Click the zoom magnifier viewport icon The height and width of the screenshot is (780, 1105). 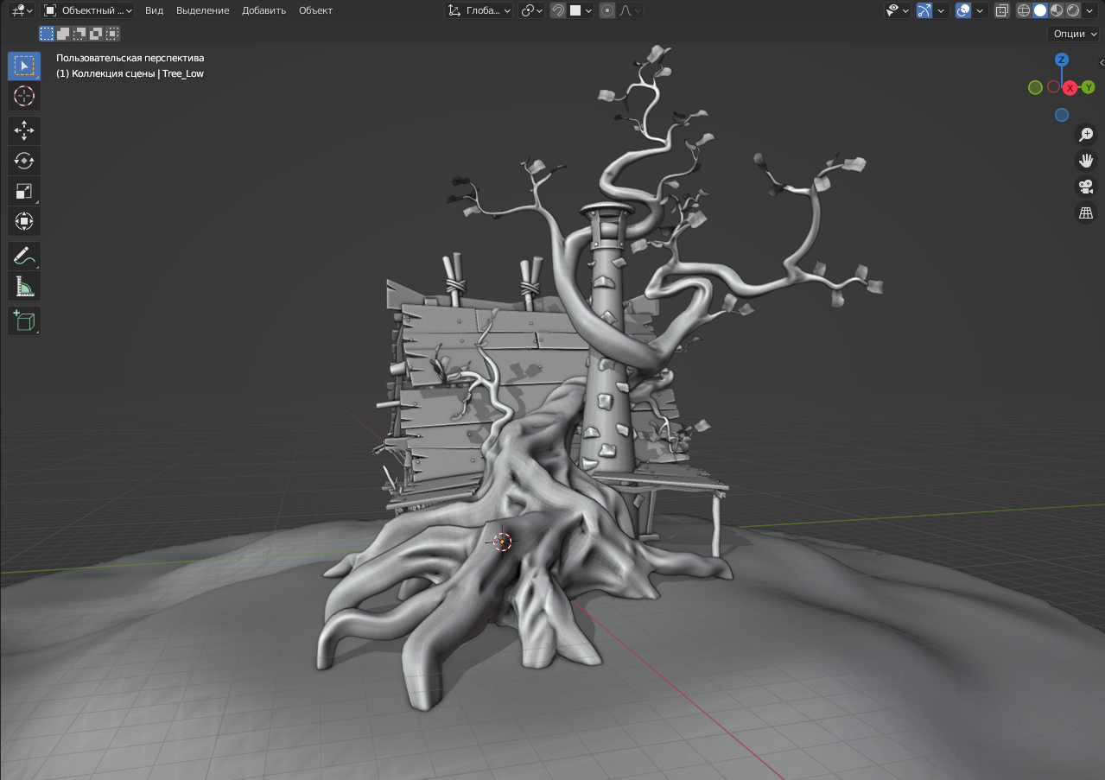click(x=1086, y=134)
